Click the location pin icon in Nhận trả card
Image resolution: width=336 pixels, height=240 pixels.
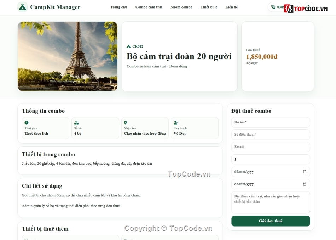tap(126, 123)
